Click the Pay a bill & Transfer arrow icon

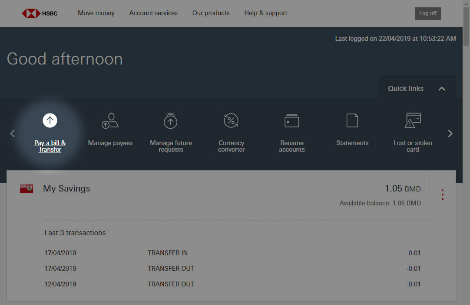50,120
